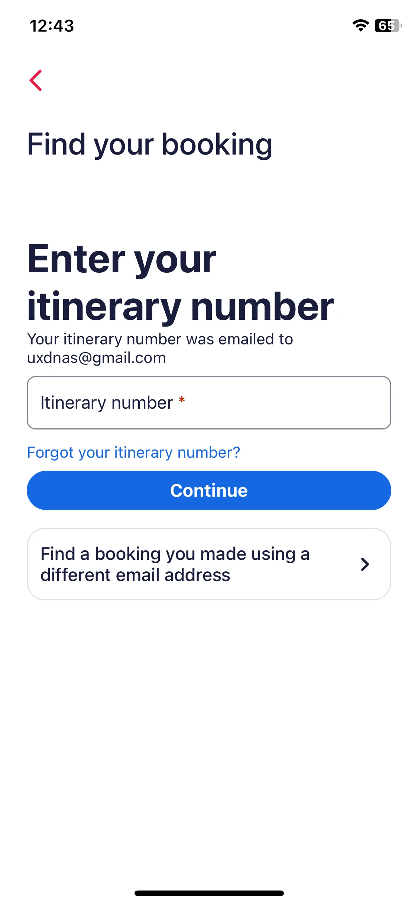The image size is (418, 905).
Task: Open Find a booking with different email
Action: click(x=209, y=564)
